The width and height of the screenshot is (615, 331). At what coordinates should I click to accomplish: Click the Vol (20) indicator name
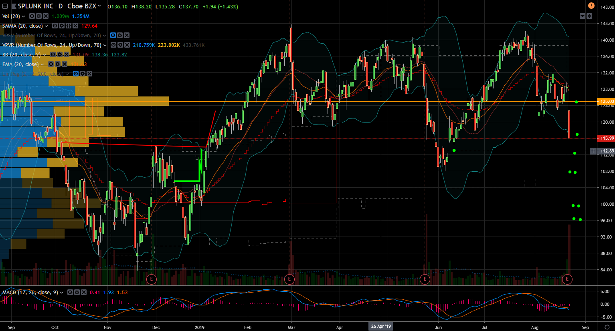click(11, 16)
